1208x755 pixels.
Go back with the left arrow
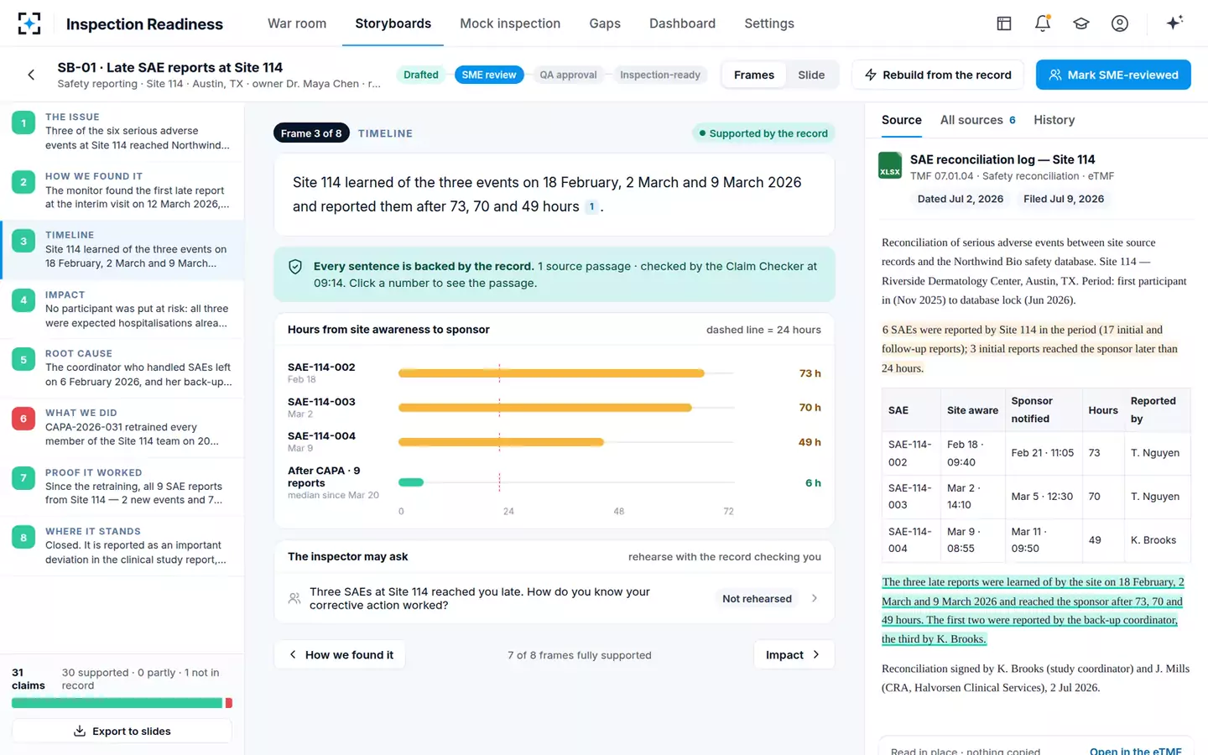(x=31, y=75)
